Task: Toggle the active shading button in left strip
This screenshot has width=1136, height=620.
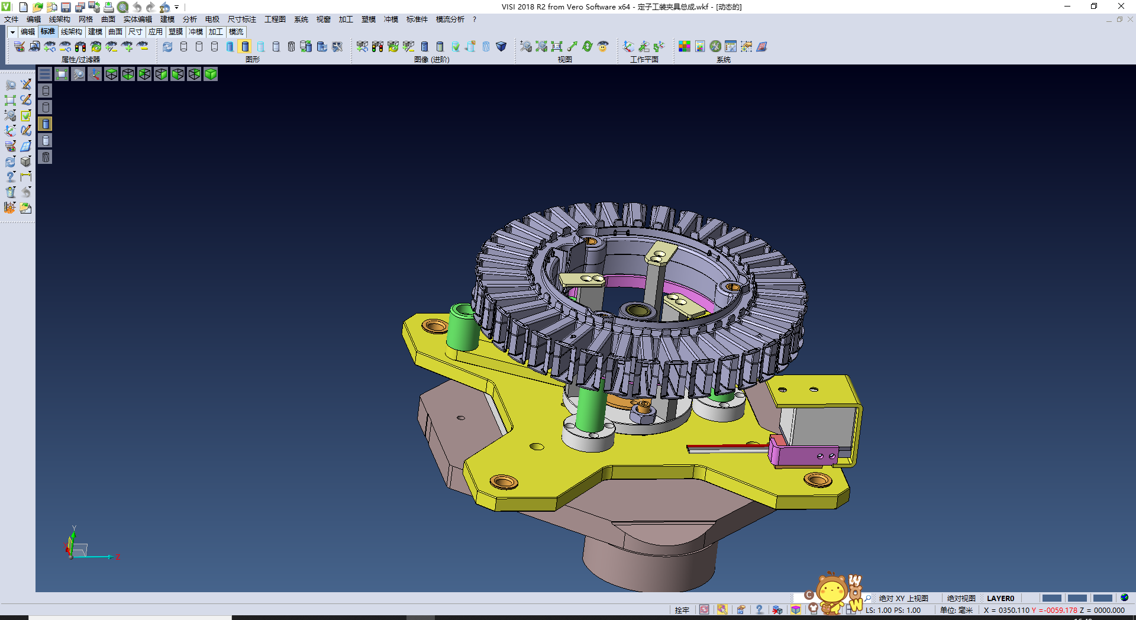Action: [x=46, y=124]
